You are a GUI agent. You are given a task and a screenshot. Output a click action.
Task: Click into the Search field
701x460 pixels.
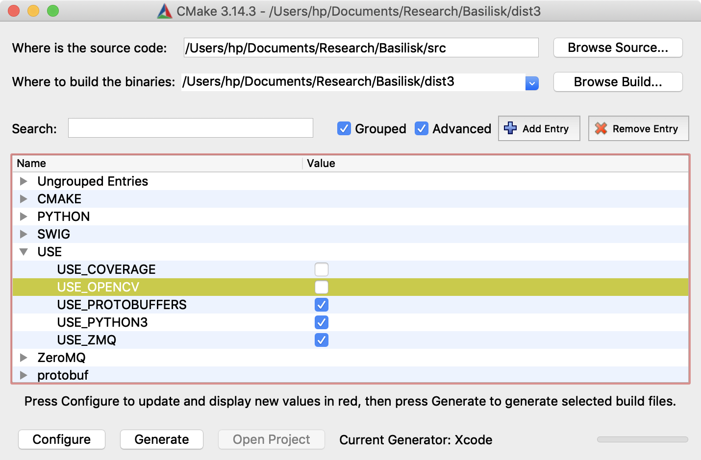(190, 128)
